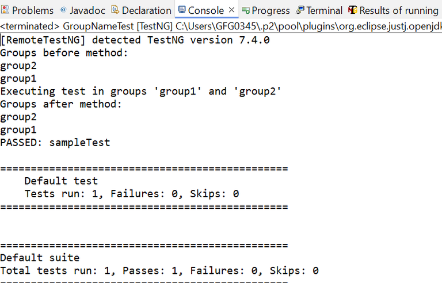Viewport: 442px width, 283px height.
Task: Switch to the Problems tab
Action: coord(32,10)
